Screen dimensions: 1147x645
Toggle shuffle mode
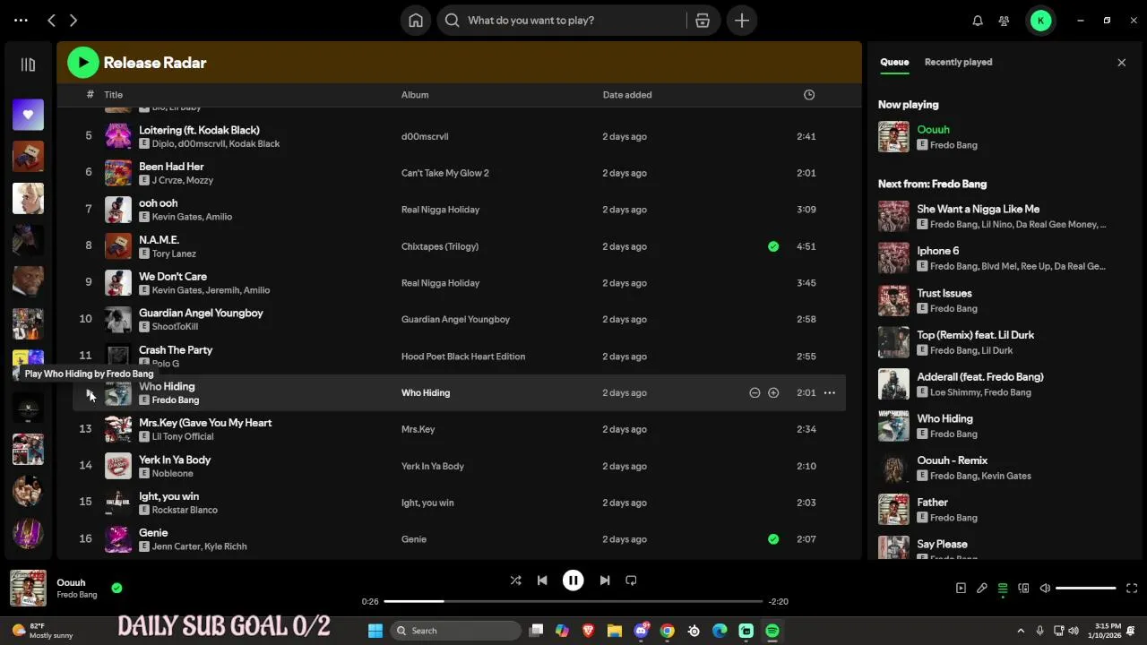[x=515, y=580]
